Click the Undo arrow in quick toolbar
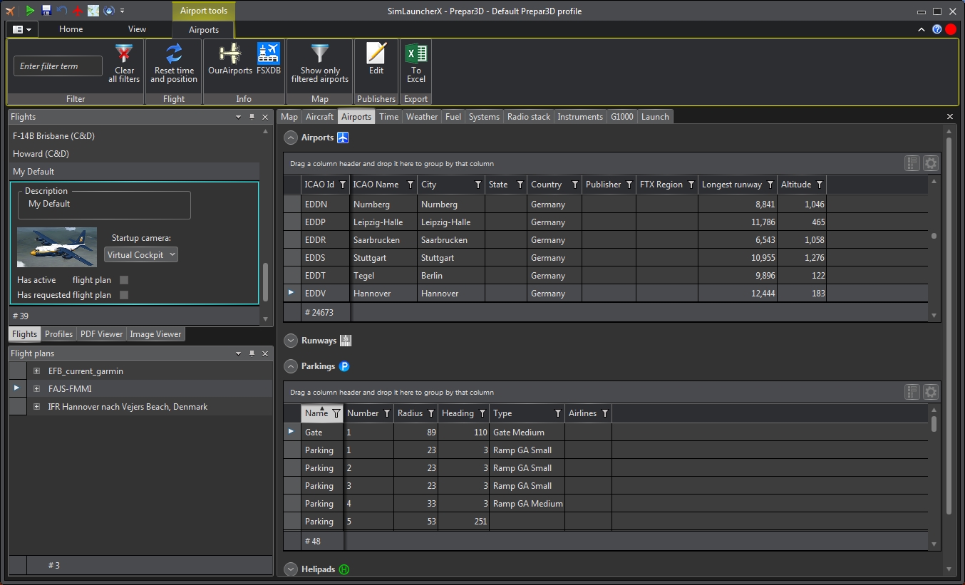Viewport: 965px width, 585px height. (x=62, y=11)
